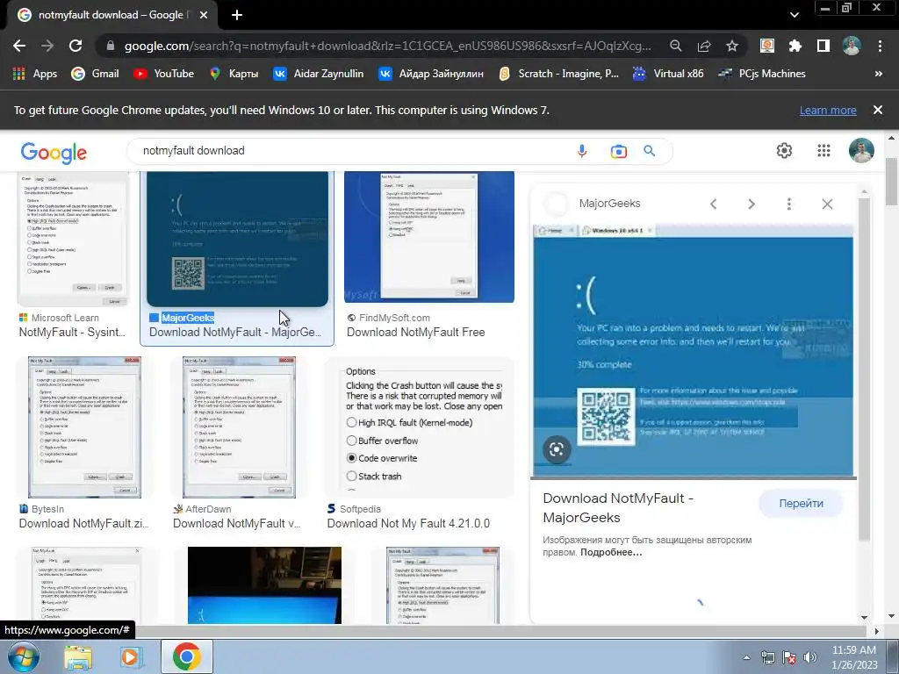
Task: Click the Download NotMyFault Free title
Action: point(415,333)
